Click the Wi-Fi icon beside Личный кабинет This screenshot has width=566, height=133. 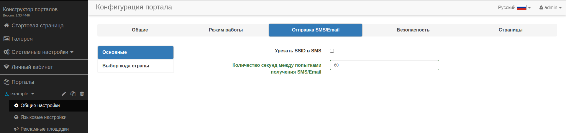6,67
